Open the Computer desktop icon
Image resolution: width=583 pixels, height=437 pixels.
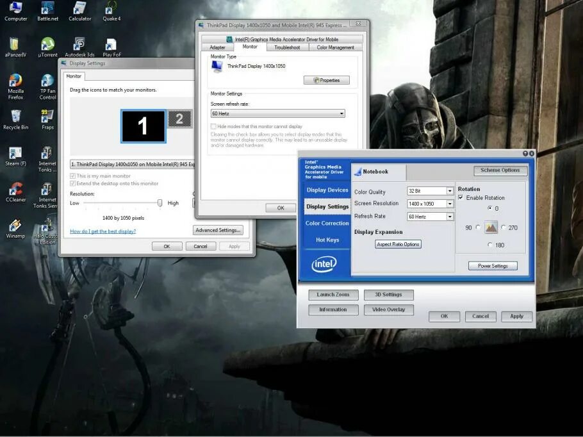15,11
